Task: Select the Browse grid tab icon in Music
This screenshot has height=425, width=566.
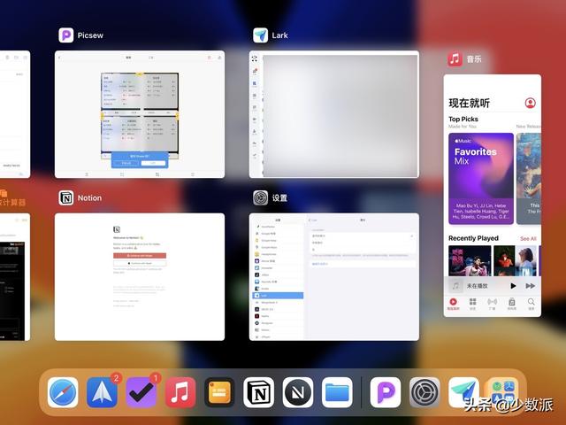Action: click(472, 304)
